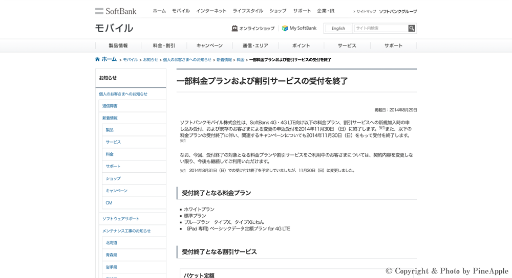Open インターネット in top menu
Viewport: 512px width, 278px height.
(x=211, y=11)
